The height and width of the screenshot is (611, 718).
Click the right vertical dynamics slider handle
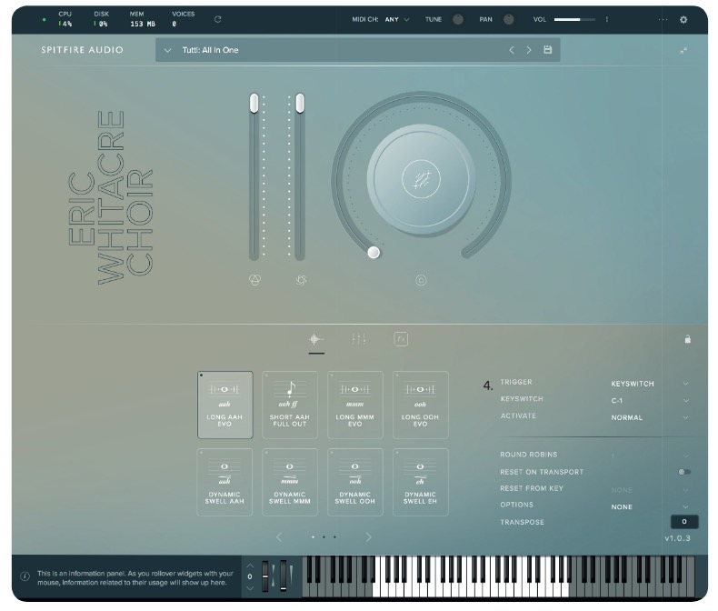tap(300, 103)
